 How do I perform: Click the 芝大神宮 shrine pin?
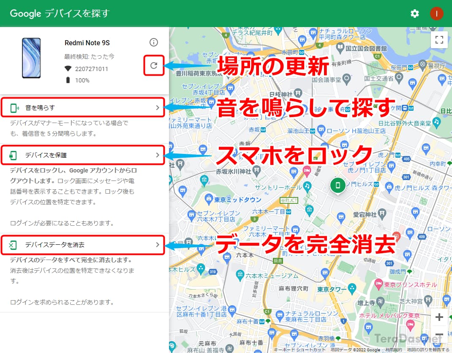[428, 300]
